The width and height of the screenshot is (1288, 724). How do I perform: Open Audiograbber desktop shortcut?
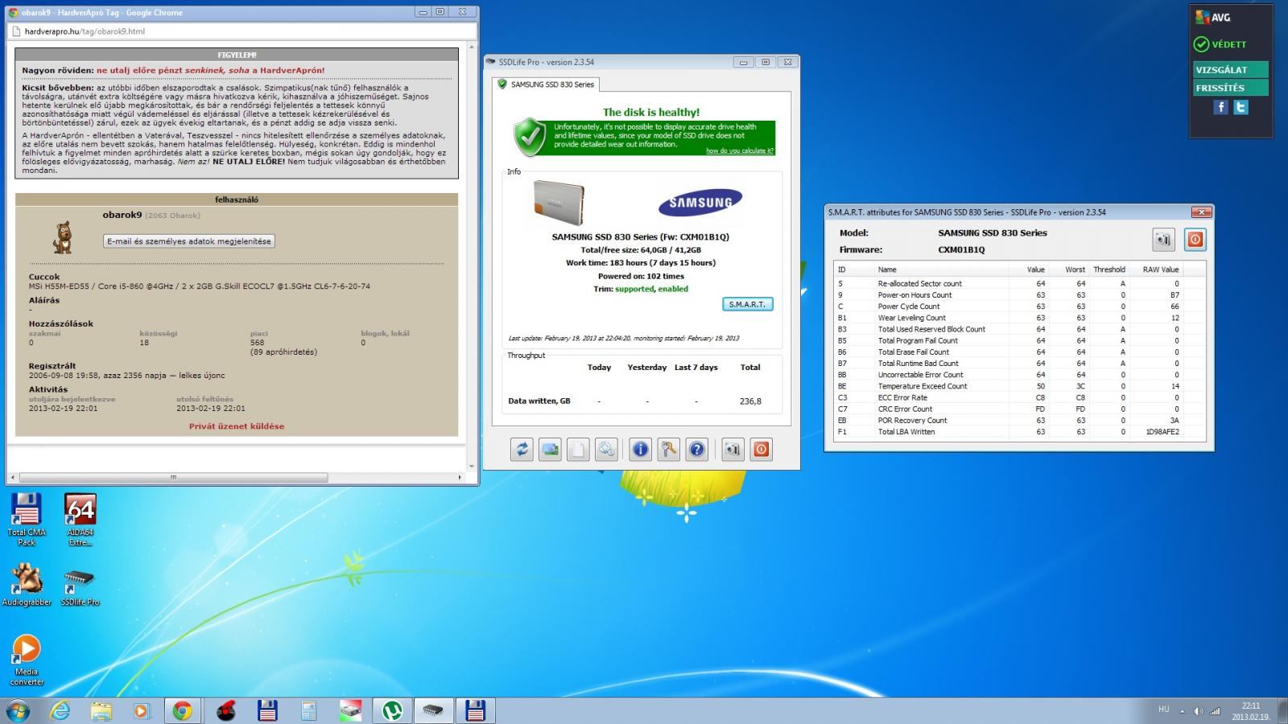click(27, 585)
